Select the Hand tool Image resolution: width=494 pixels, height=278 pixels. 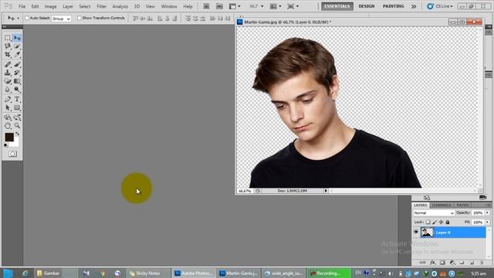click(8, 126)
